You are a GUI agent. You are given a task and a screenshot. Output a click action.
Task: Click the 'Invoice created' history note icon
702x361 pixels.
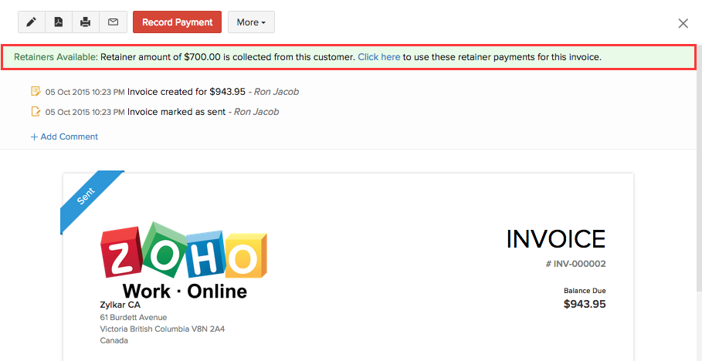(36, 92)
